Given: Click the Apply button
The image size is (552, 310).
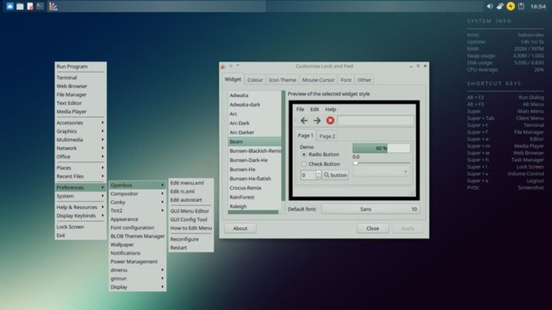Looking at the screenshot, I should pos(407,229).
